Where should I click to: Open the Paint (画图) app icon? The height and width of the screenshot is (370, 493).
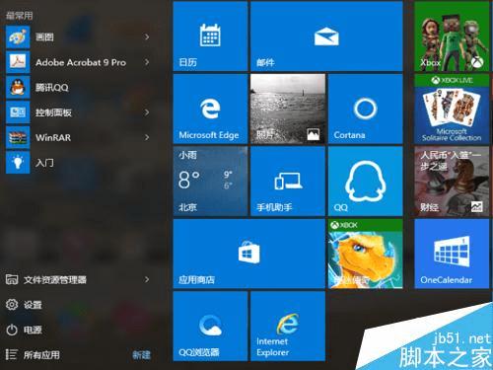(x=18, y=37)
